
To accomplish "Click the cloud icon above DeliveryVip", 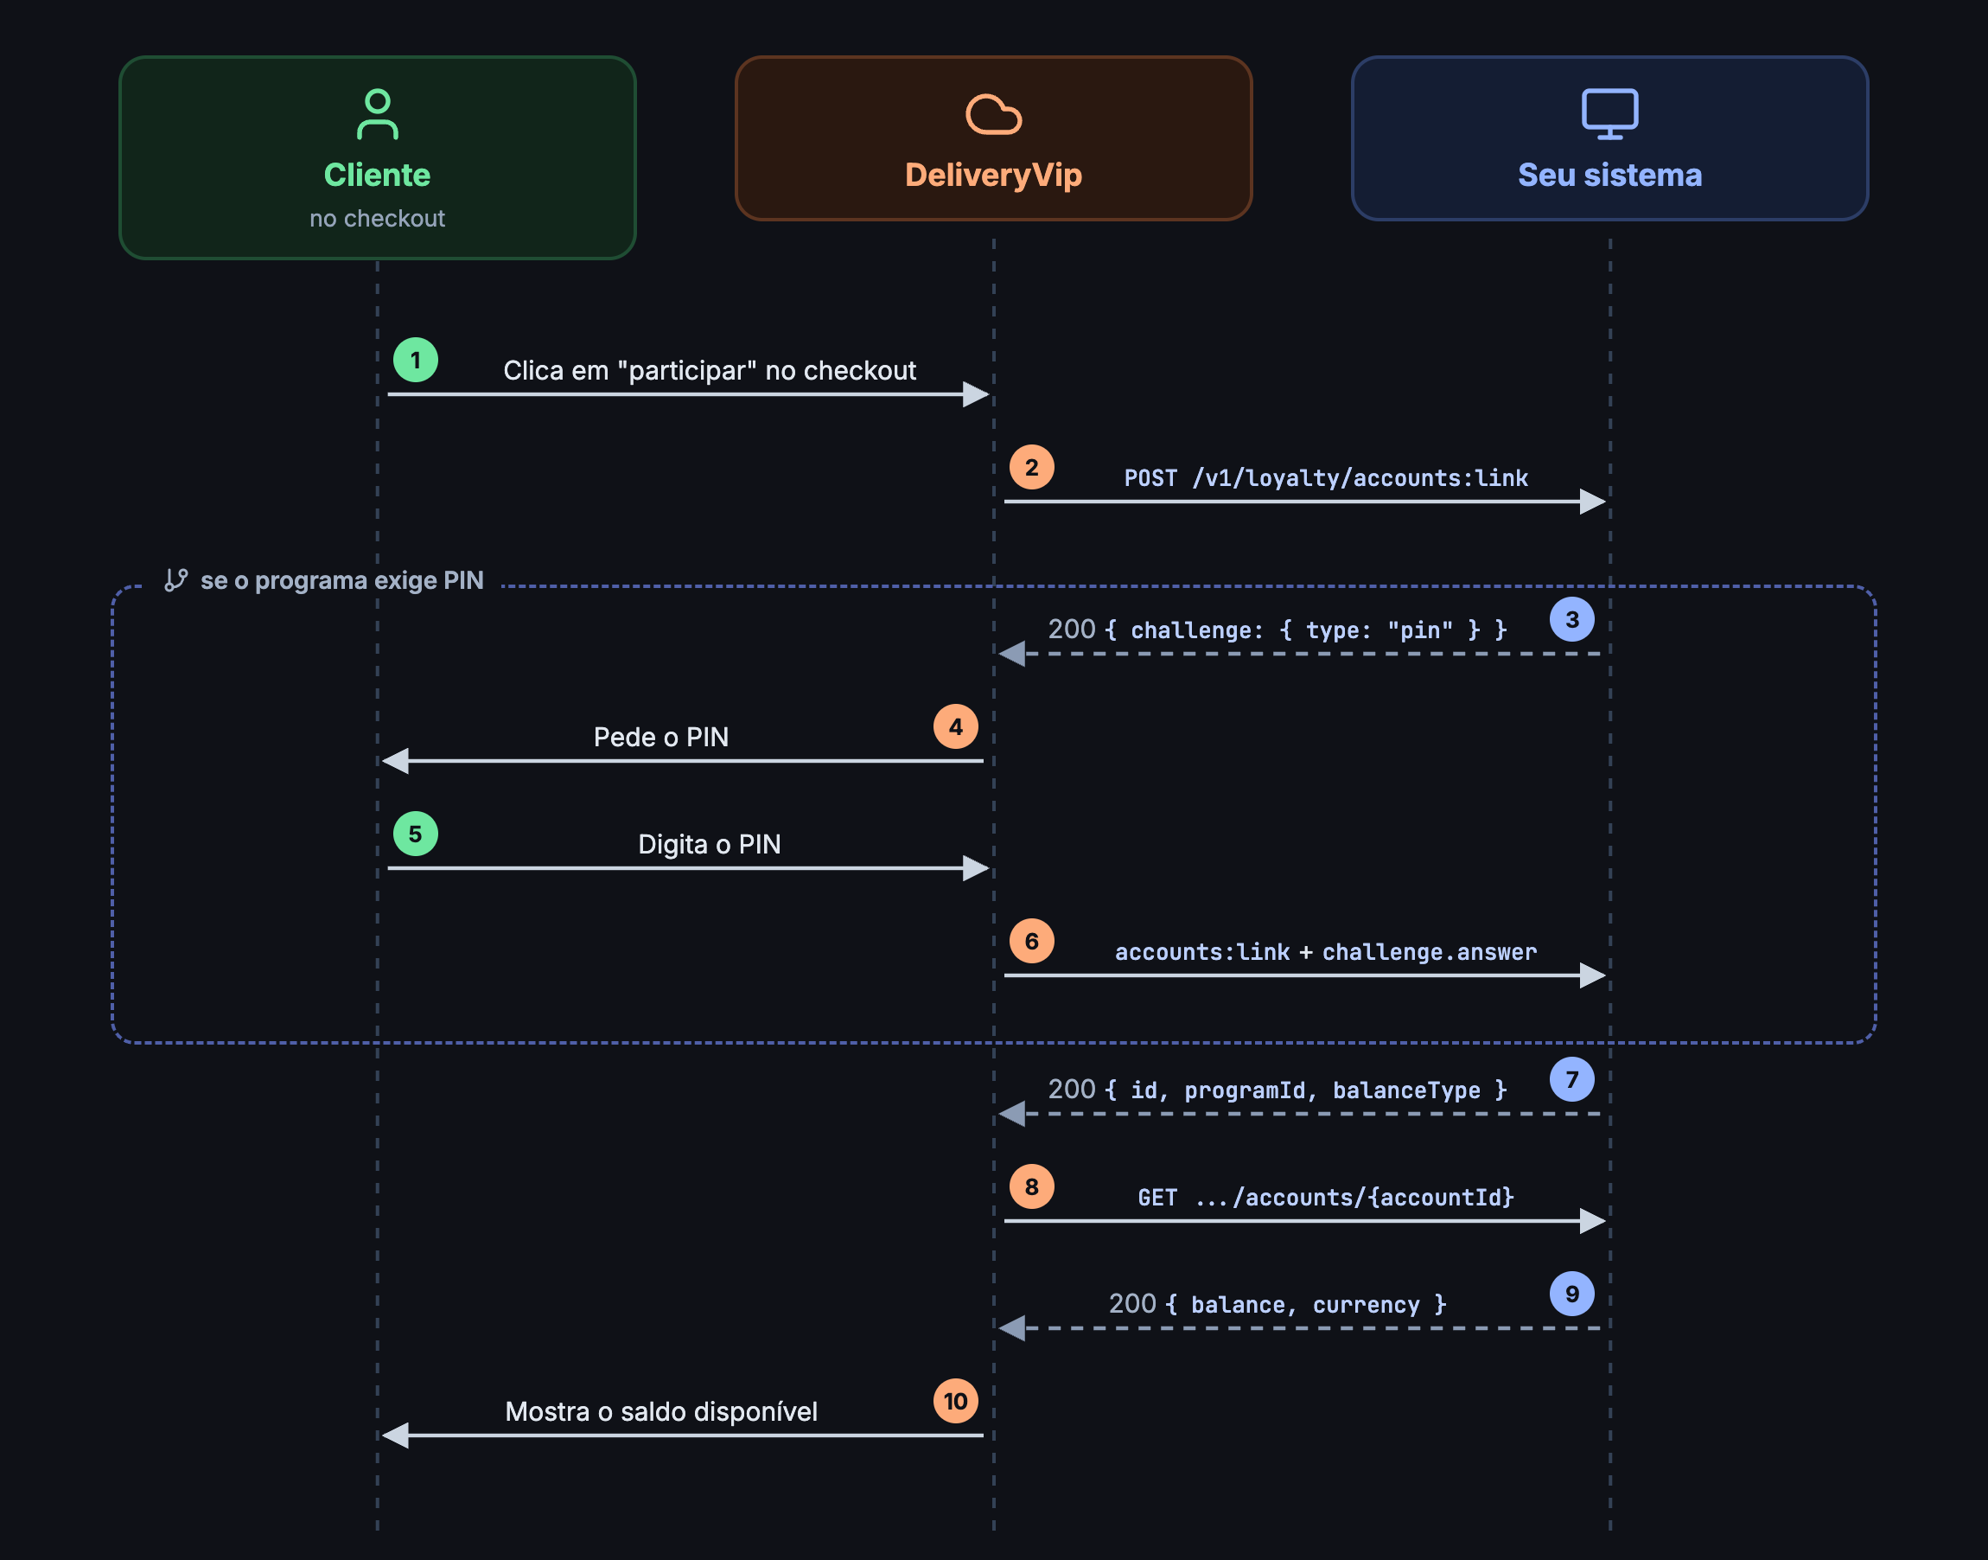I will [993, 114].
